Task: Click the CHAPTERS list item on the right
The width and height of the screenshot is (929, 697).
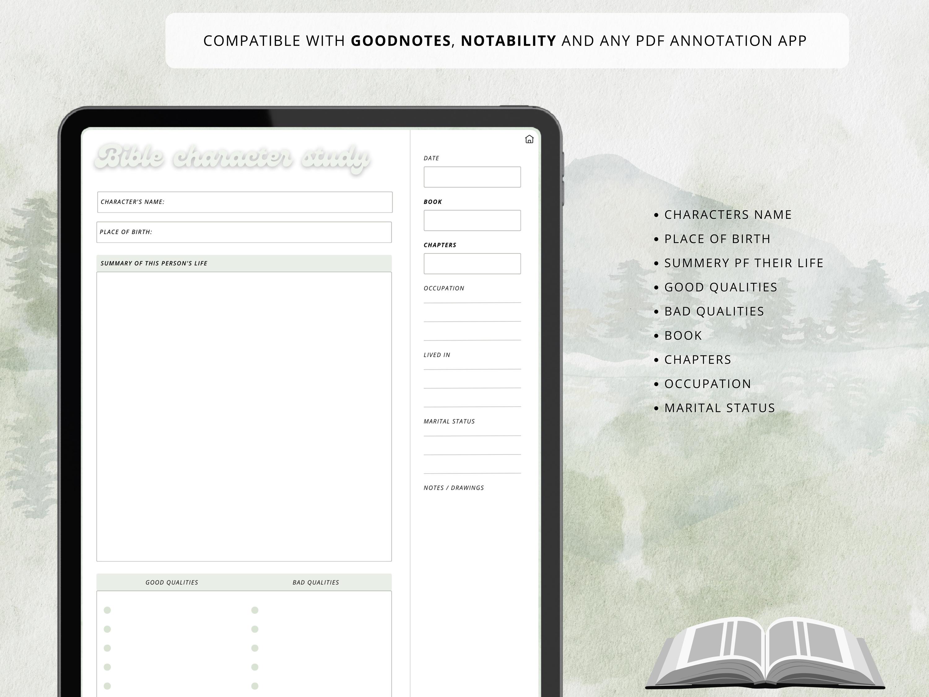Action: [698, 360]
